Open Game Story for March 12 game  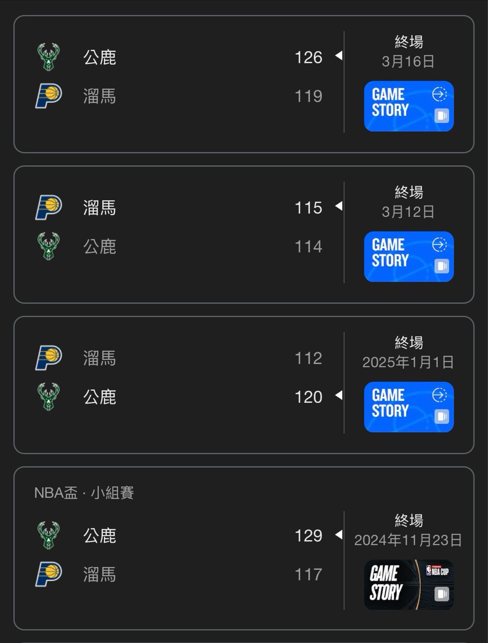click(409, 257)
